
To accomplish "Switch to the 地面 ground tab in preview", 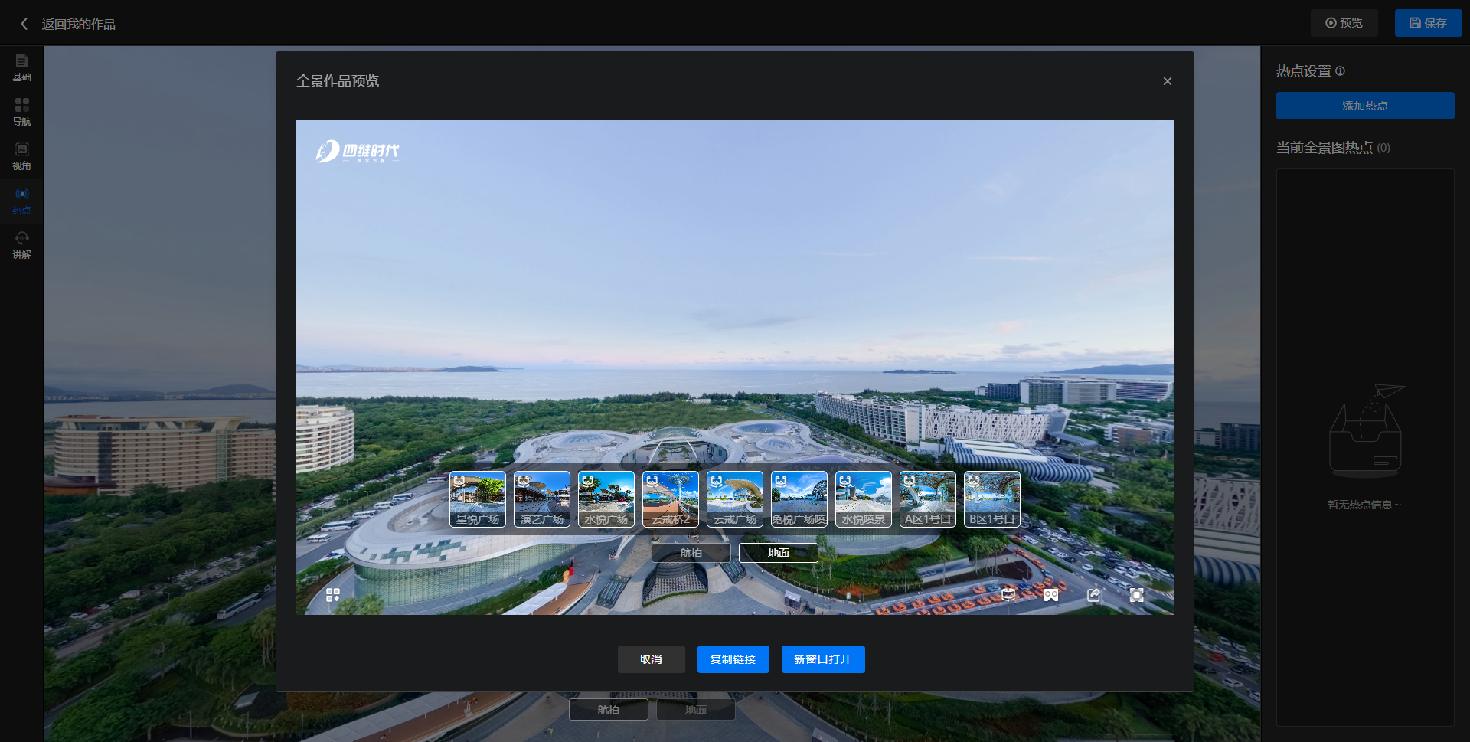I will click(778, 553).
